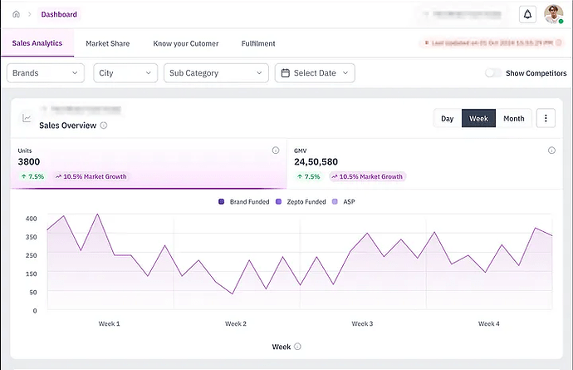This screenshot has height=370, width=573.
Task: Switch to the Market Share tab
Action: point(107,43)
